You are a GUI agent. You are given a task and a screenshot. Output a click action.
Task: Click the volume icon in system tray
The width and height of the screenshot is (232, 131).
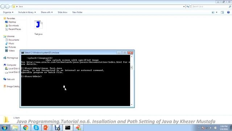coord(211,128)
